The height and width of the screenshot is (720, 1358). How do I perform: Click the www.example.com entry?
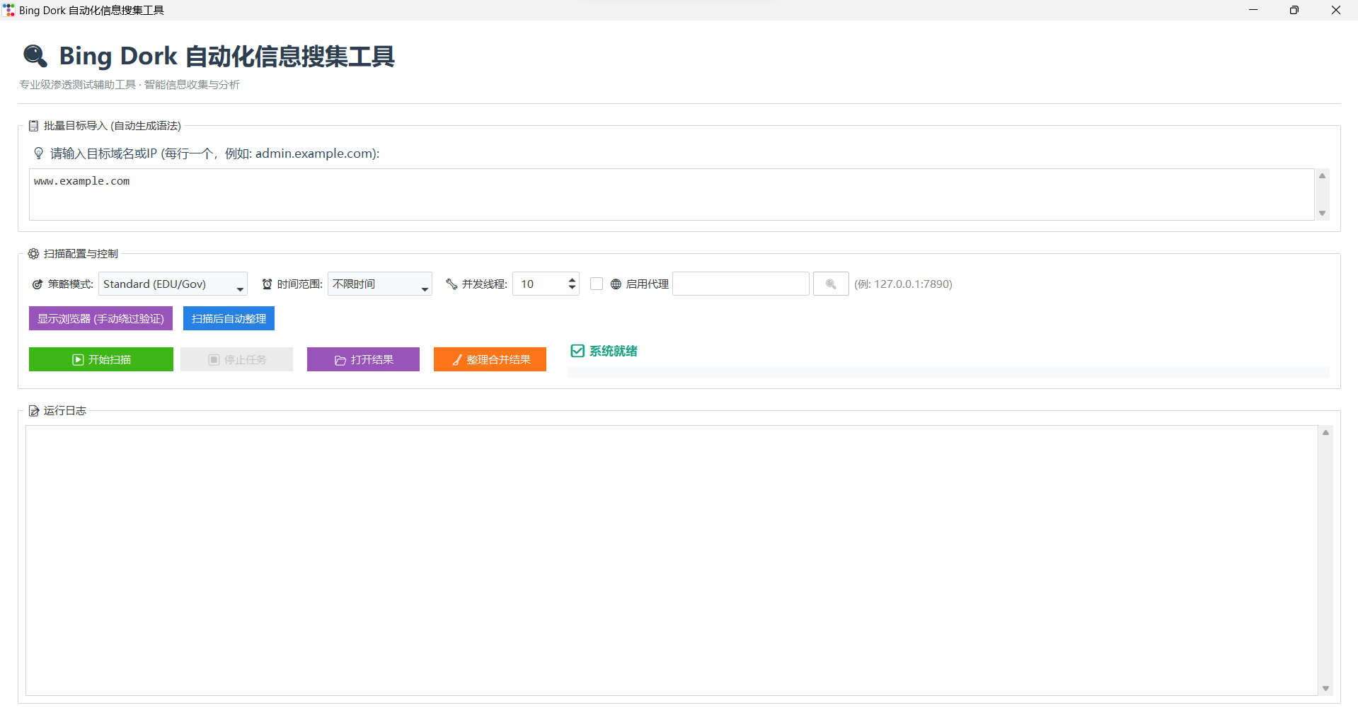[x=81, y=181]
